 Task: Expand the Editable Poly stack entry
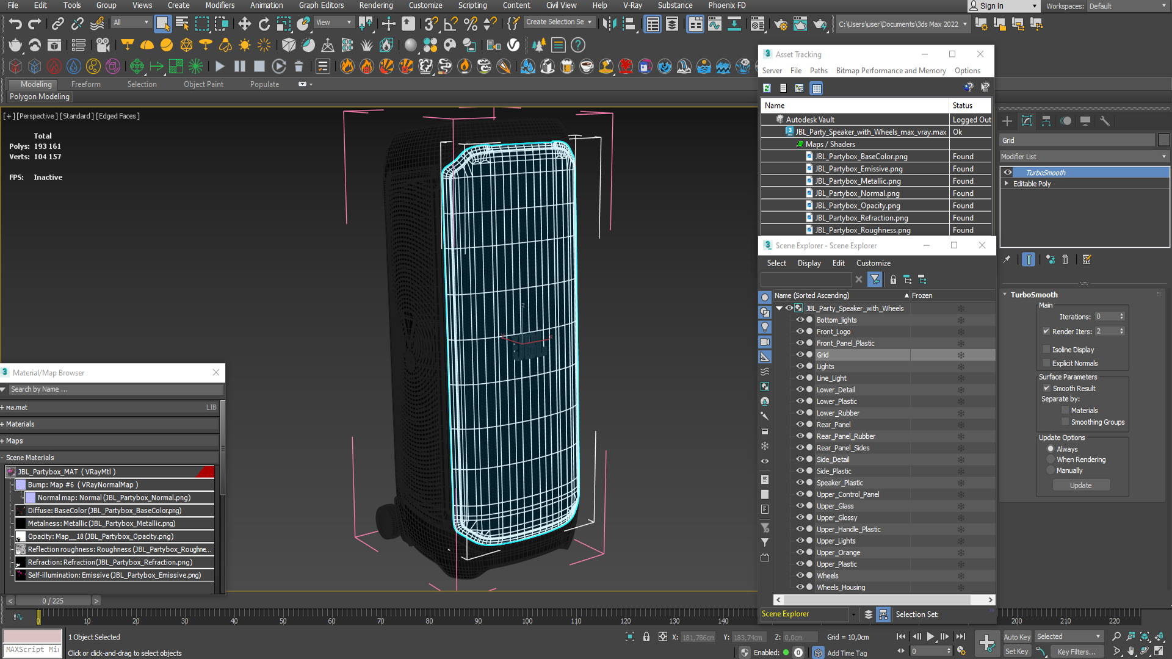point(1007,184)
